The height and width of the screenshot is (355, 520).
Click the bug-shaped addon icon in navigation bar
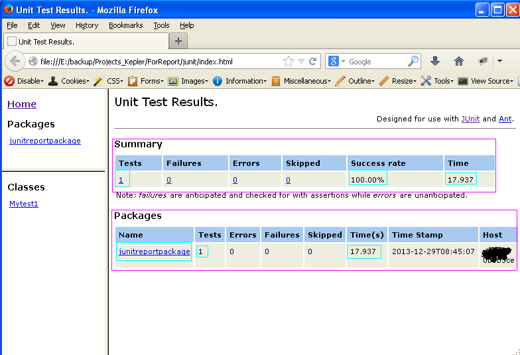483,61
